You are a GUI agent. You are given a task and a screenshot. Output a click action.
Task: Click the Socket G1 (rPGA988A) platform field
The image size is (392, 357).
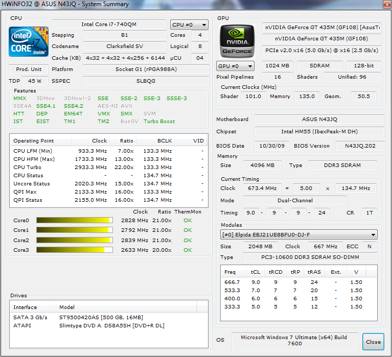(x=146, y=69)
